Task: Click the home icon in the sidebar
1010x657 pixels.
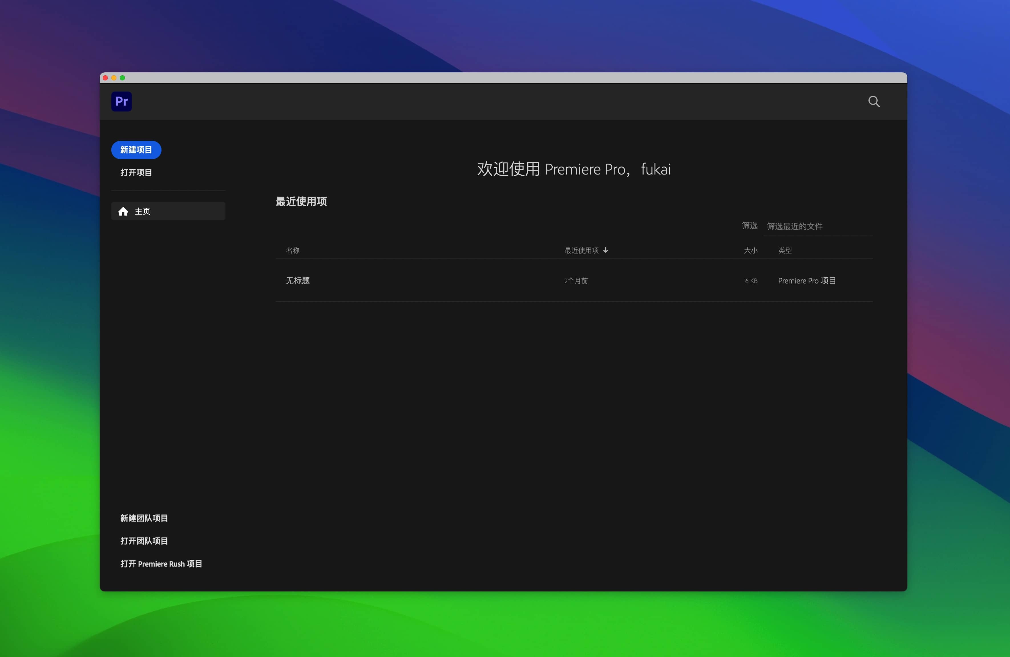Action: tap(123, 211)
